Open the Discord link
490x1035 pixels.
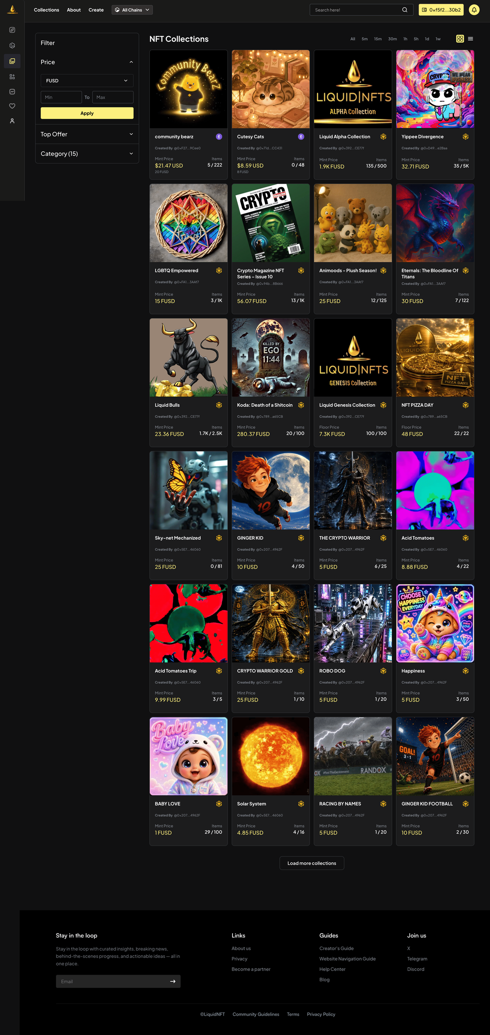pyautogui.click(x=416, y=969)
